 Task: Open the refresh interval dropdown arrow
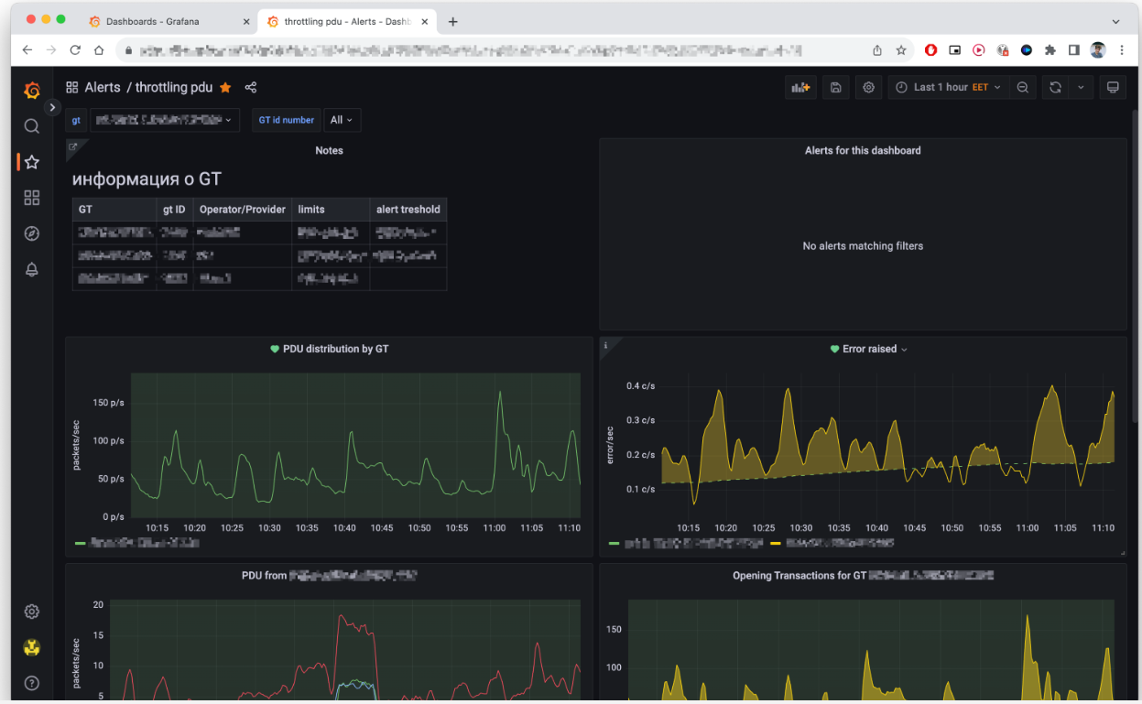[x=1081, y=87]
